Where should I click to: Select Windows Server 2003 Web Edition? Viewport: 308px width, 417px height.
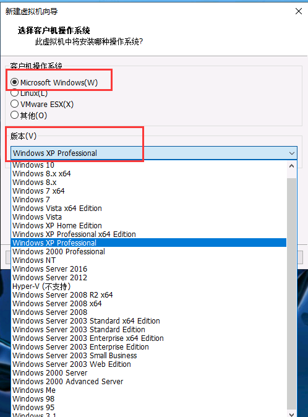148,364
